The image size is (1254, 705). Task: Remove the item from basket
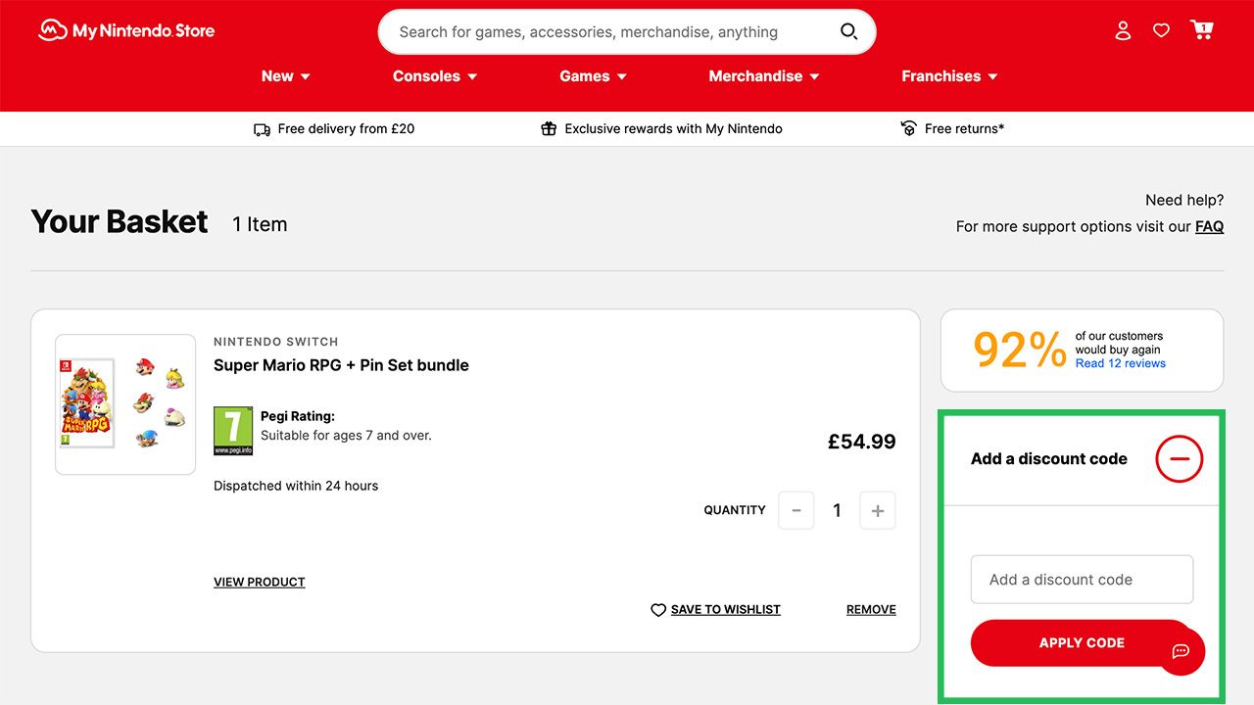pos(871,609)
